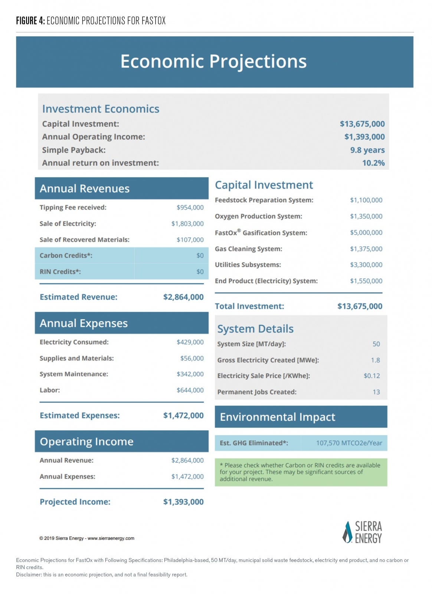Select the 'Projected Income:' label

[x=75, y=502]
